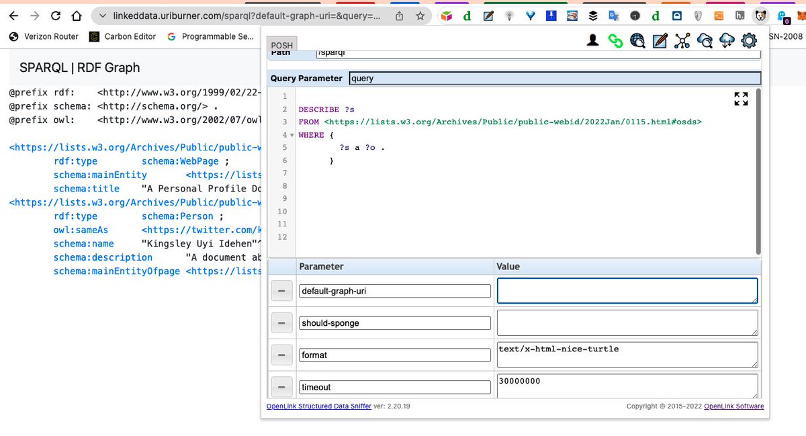Click the query editor vertical scrollbar
Screen dimensions: 806x436
pyautogui.click(x=758, y=171)
